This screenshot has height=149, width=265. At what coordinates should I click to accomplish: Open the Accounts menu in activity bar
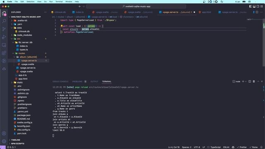[4, 133]
